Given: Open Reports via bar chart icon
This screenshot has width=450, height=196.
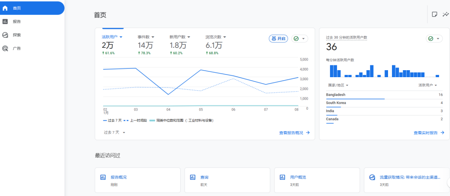Looking at the screenshot, I should point(5,21).
